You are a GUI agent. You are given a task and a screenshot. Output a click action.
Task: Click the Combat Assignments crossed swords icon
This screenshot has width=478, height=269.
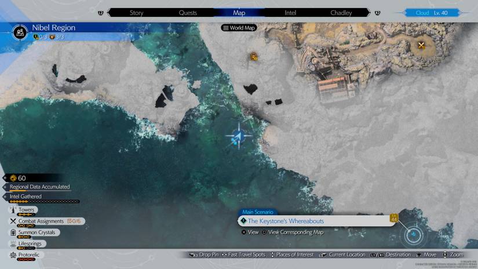coord(13,221)
